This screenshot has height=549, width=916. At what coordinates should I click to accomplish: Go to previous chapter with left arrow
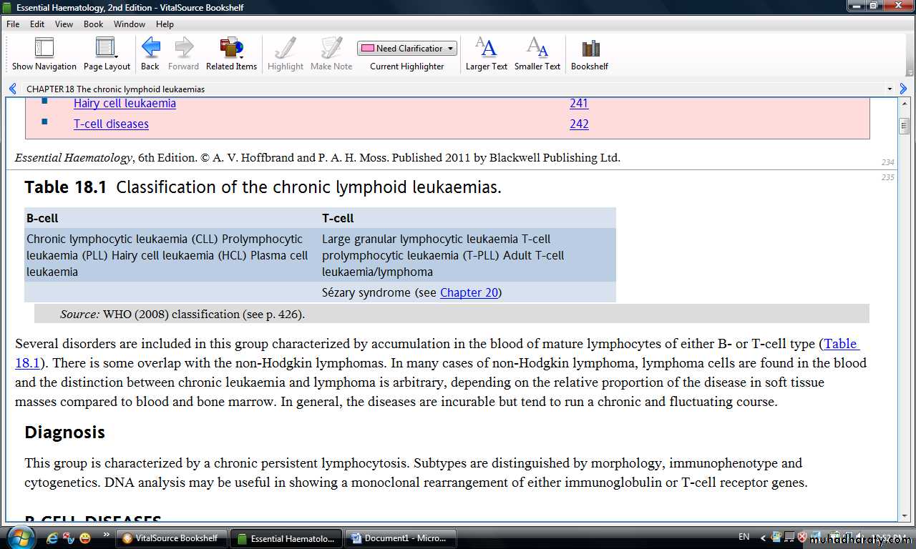[13, 89]
